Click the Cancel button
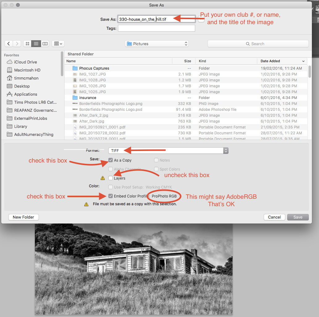 click(x=274, y=217)
